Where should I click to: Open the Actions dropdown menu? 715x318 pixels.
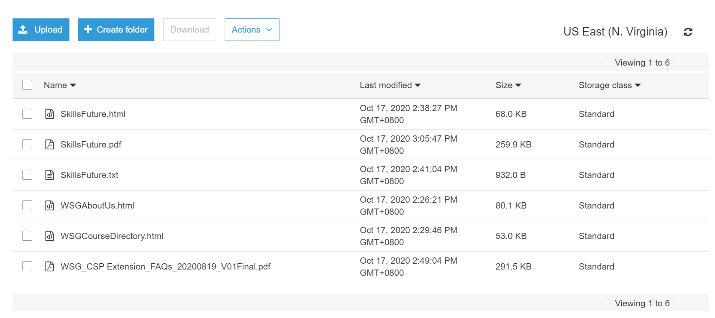coord(251,30)
